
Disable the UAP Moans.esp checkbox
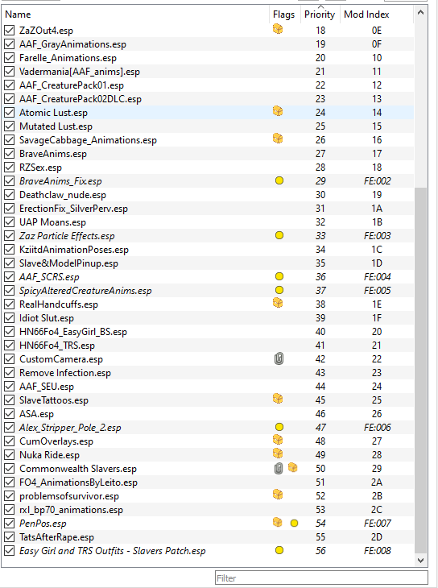10,222
